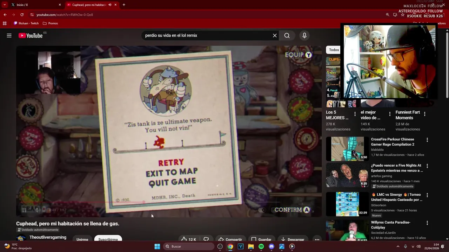Toggle subtitles in the video player

click(x=275, y=210)
